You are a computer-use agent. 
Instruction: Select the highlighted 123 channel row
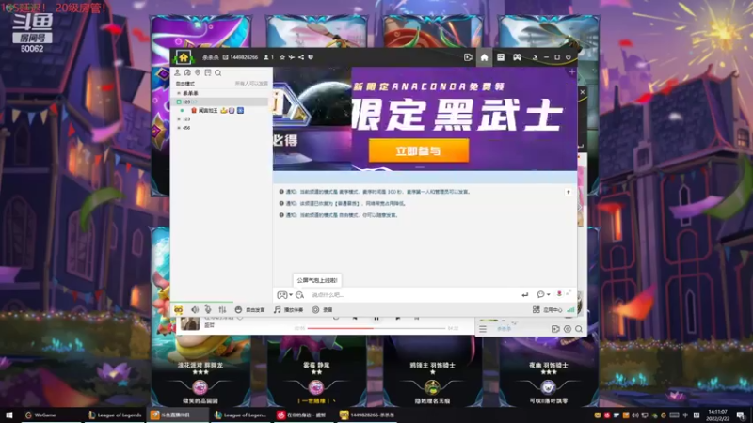pyautogui.click(x=220, y=102)
